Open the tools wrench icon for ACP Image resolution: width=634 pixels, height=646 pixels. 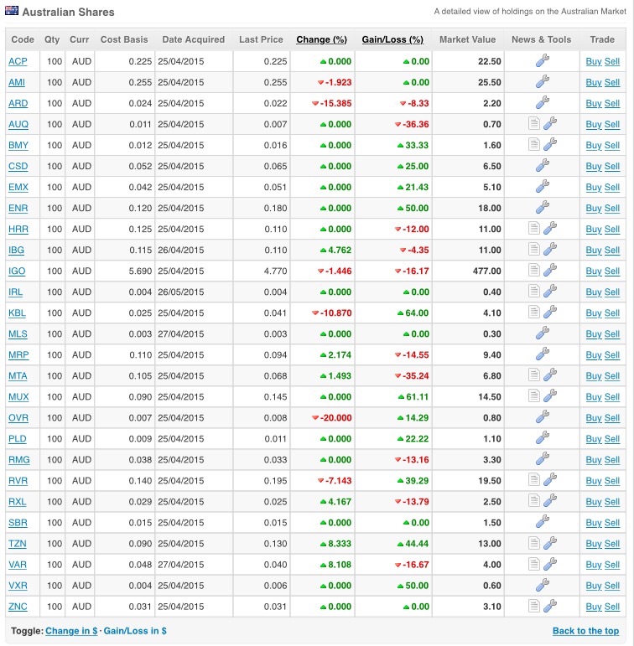[542, 60]
